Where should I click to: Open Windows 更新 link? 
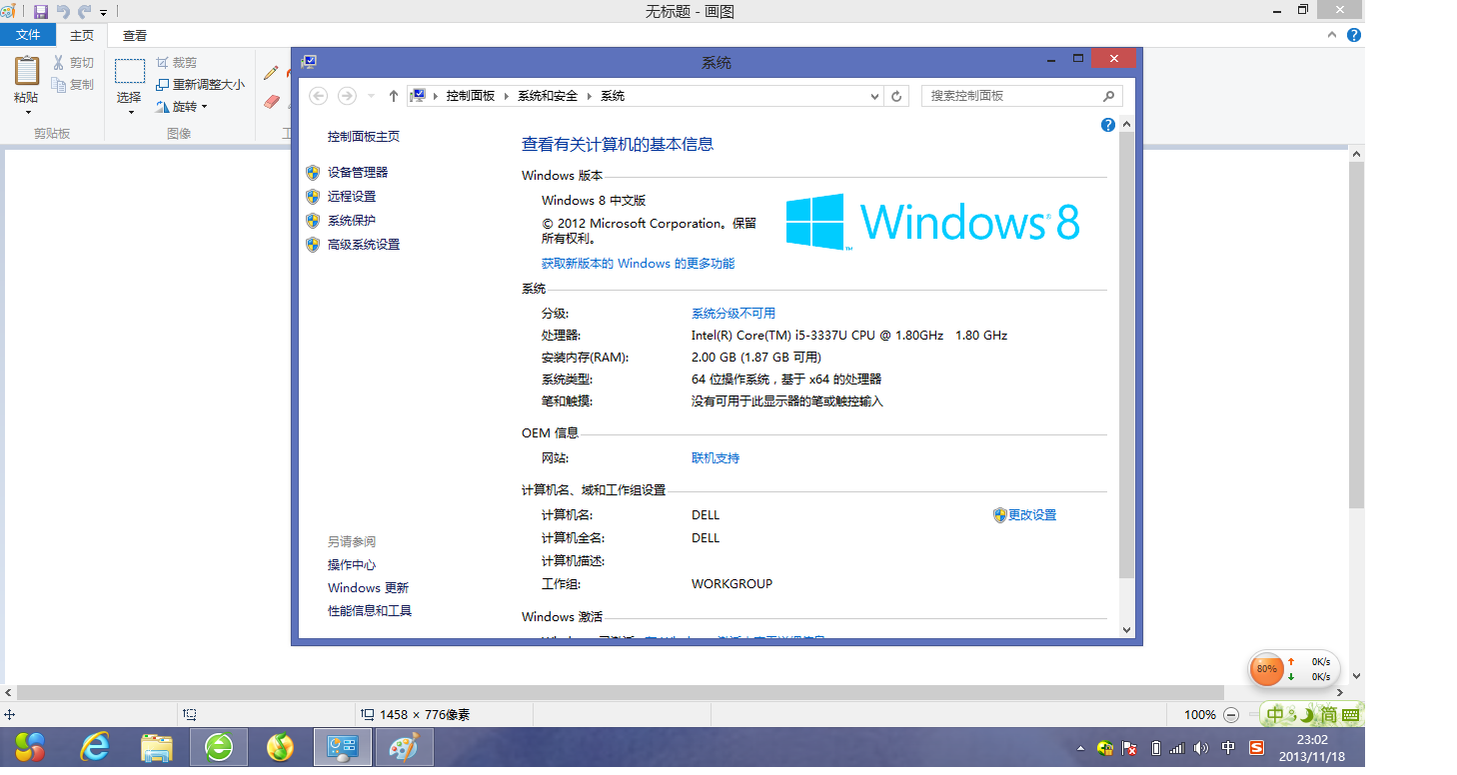(368, 588)
